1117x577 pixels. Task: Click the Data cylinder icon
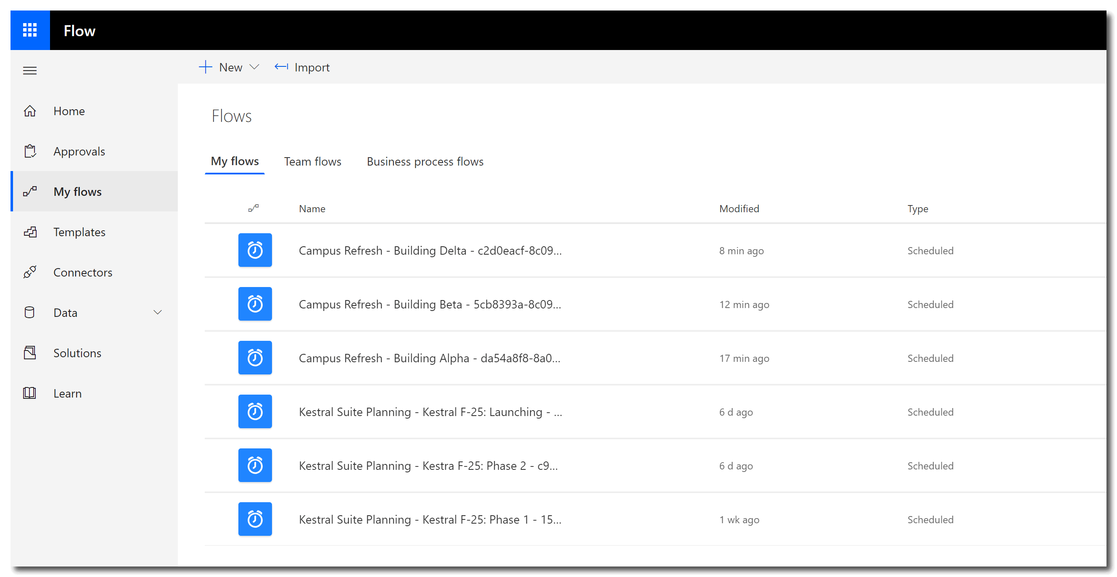[x=29, y=313]
